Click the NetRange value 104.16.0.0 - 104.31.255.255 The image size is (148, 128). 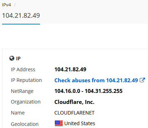[89, 91]
